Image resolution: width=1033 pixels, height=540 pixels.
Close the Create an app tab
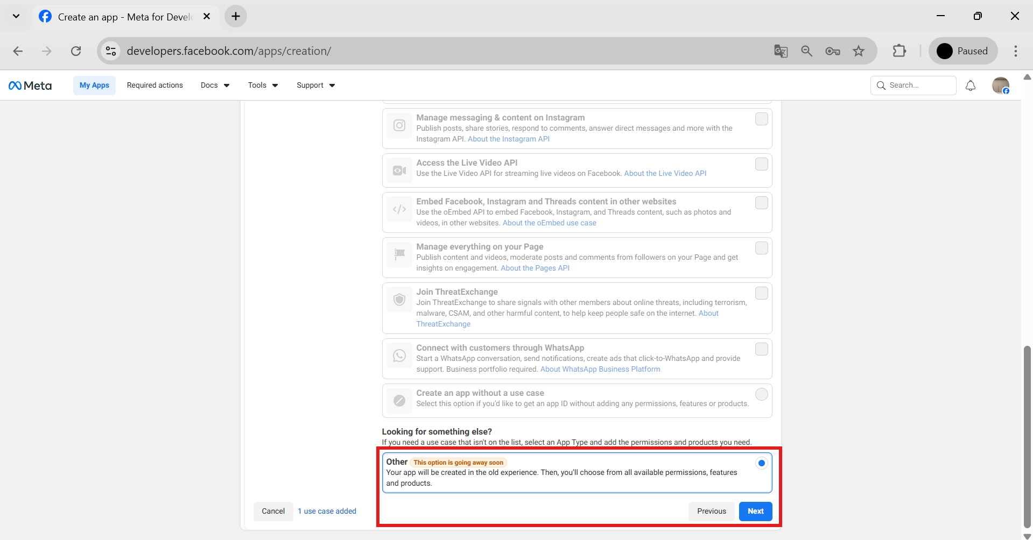pos(207,17)
